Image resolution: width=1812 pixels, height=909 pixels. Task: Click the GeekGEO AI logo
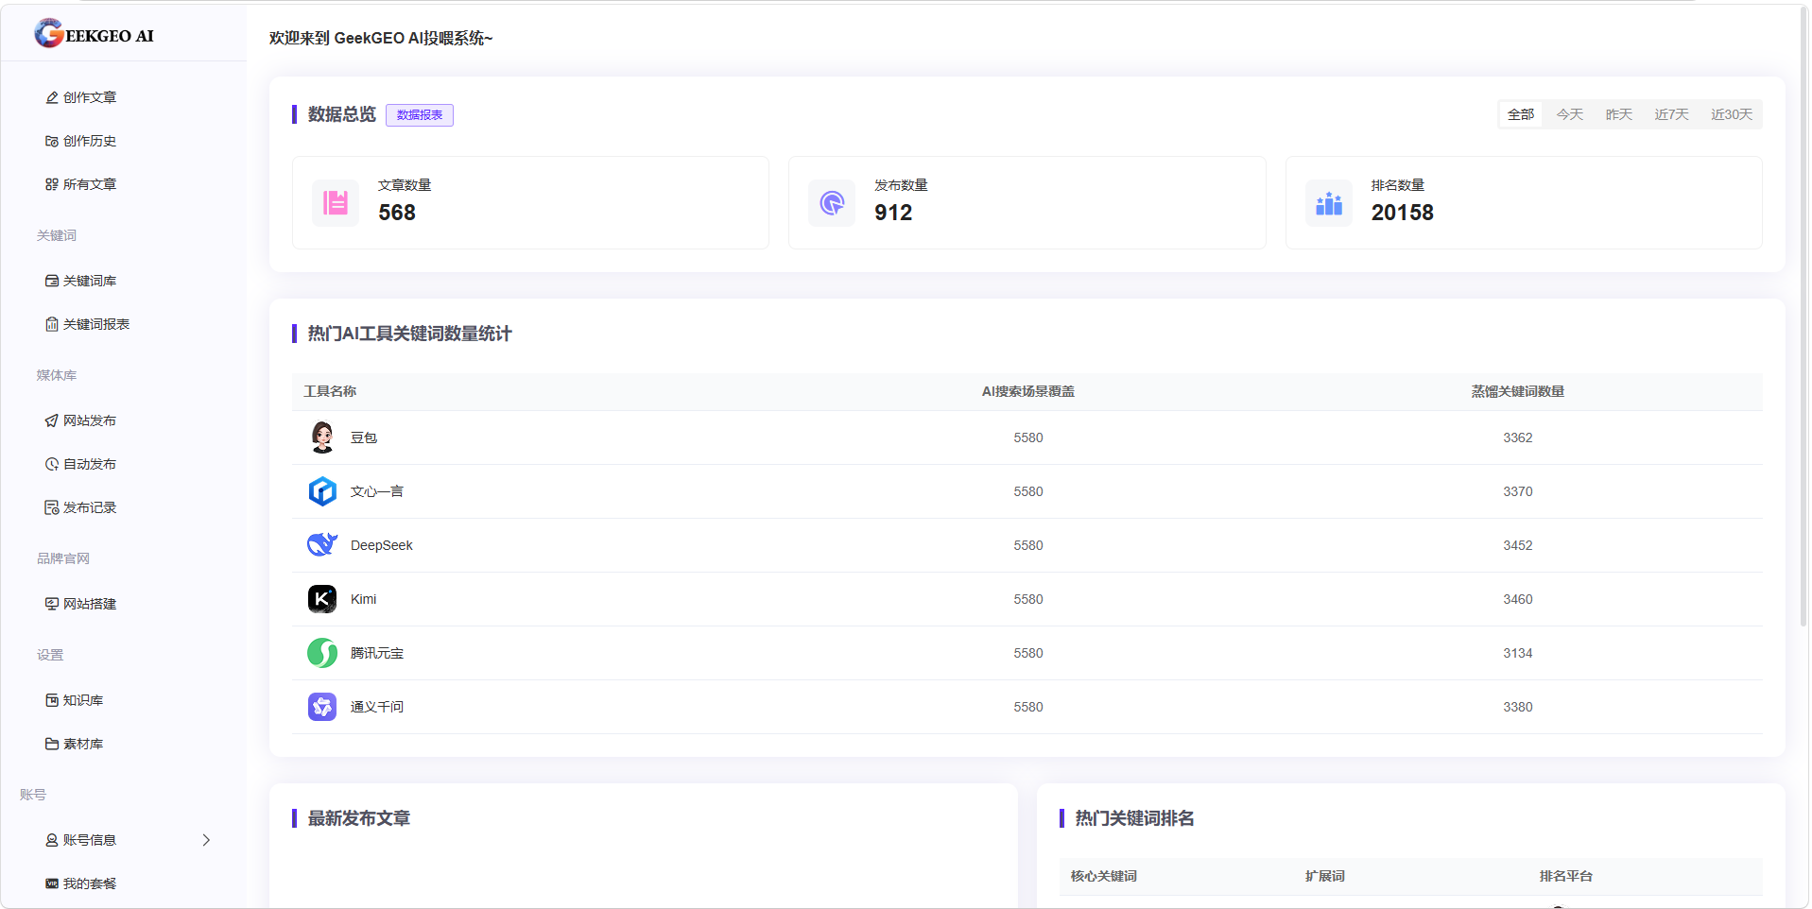[x=94, y=34]
